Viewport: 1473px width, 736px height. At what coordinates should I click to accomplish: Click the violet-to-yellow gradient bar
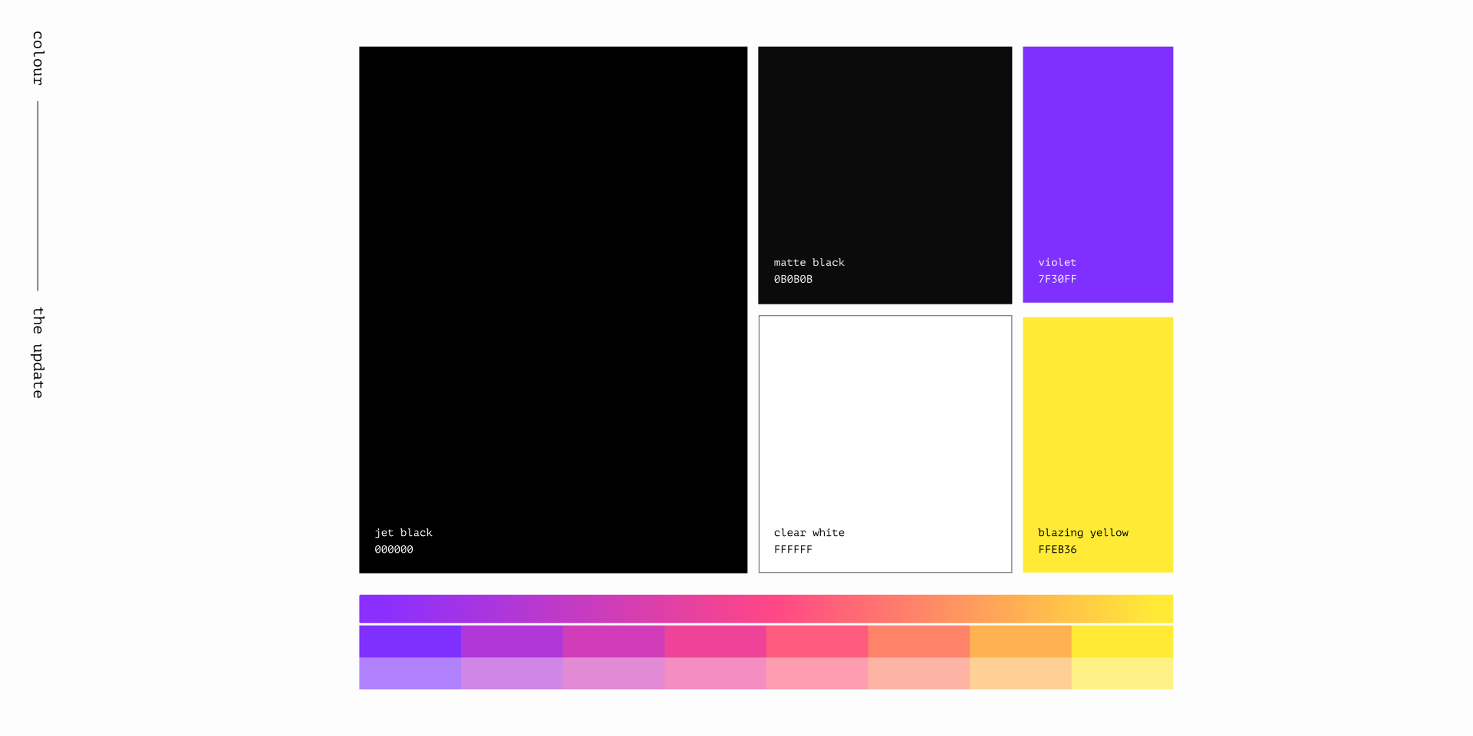tap(766, 609)
